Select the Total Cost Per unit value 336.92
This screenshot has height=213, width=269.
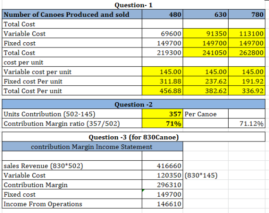(x=247, y=91)
